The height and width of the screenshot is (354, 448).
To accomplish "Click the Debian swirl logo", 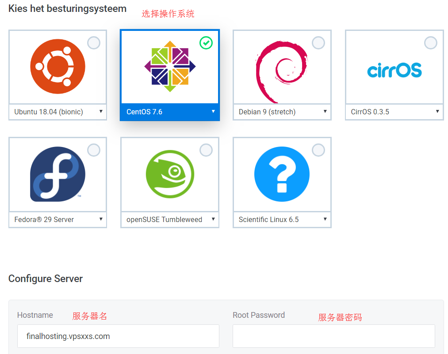I will [282, 72].
